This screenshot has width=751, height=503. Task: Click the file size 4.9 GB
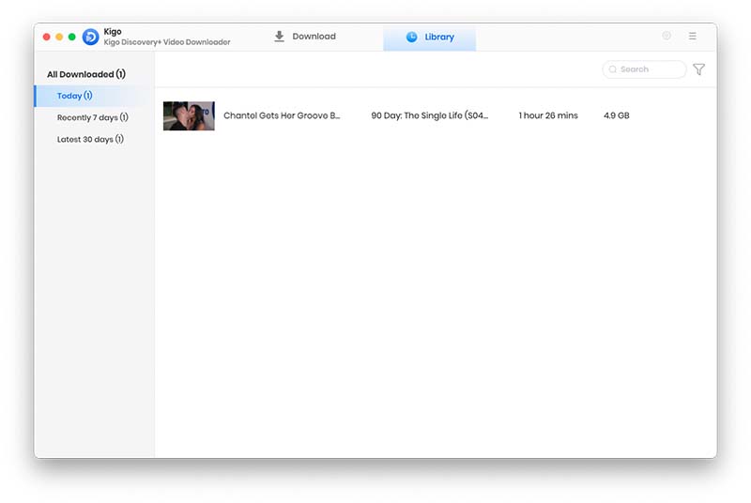pyautogui.click(x=617, y=115)
